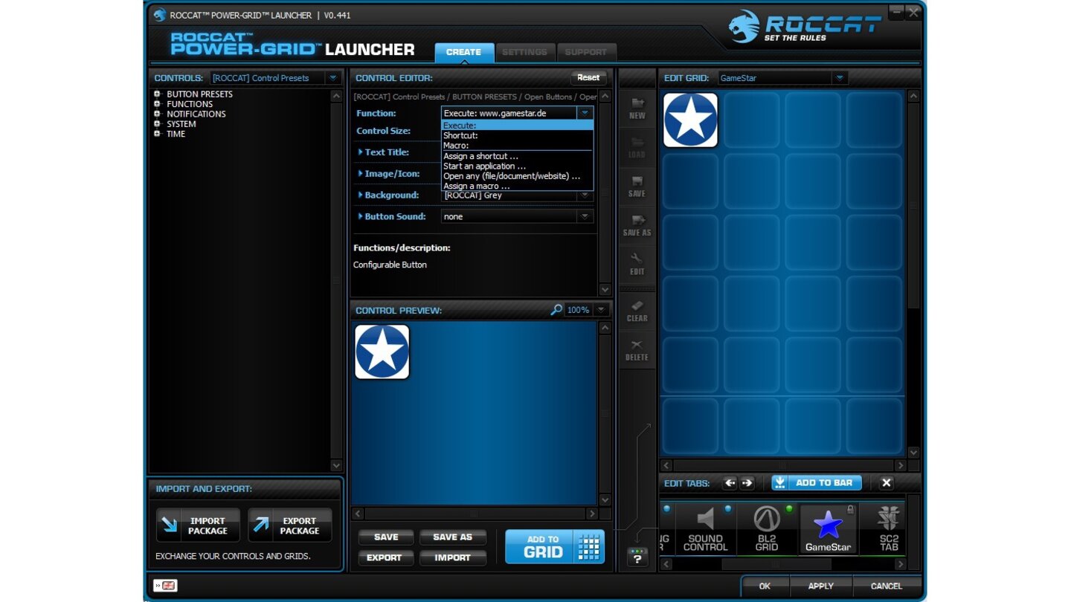Click the language flag icon at bottom left

(165, 586)
